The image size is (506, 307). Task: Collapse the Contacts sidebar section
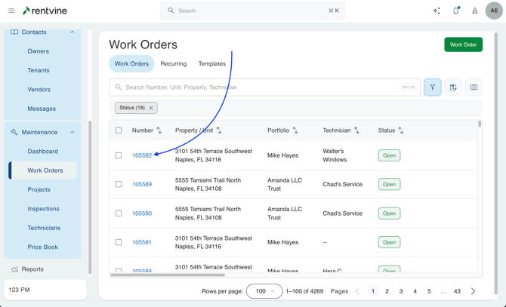coord(73,32)
